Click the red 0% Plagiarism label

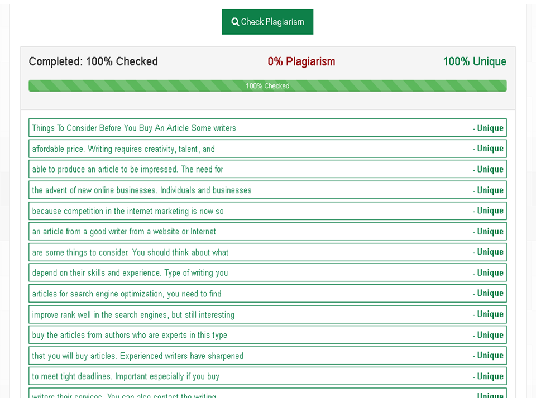pos(301,61)
